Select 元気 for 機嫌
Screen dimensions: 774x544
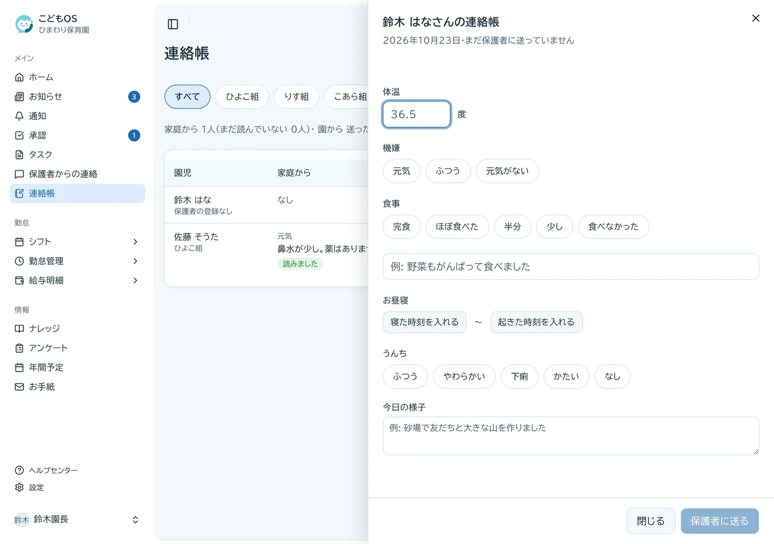click(402, 171)
